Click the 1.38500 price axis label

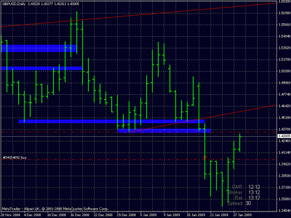284,176
